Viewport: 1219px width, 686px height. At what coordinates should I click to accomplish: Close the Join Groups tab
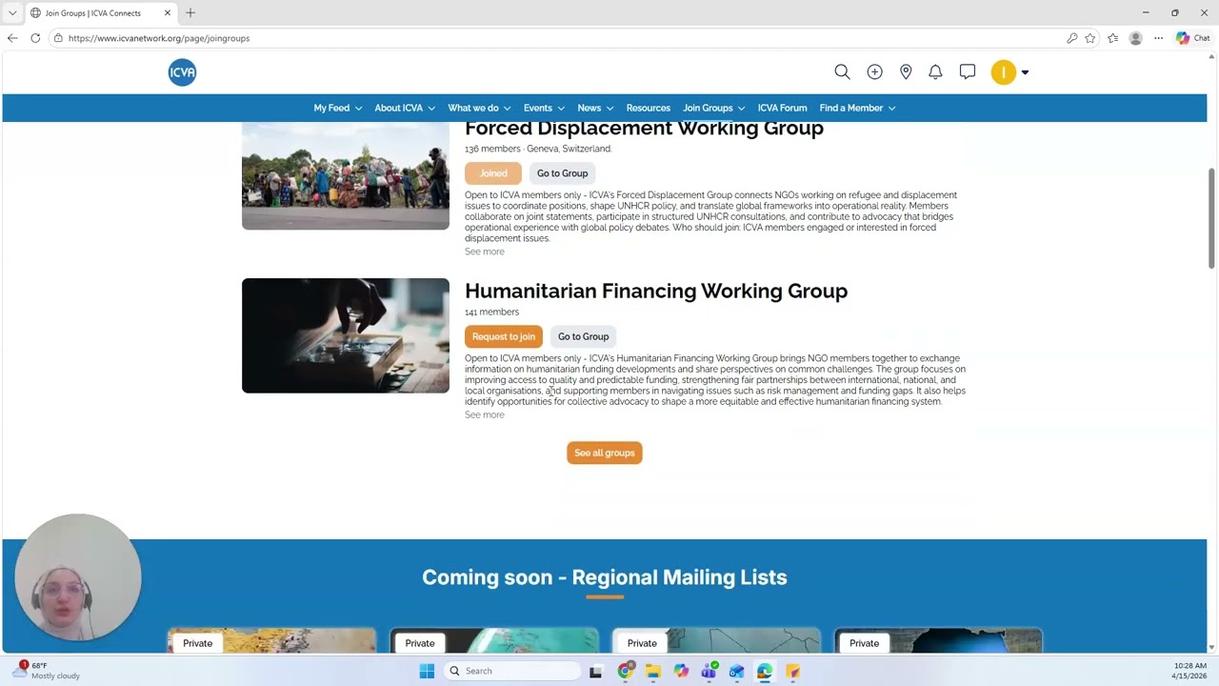(x=167, y=12)
